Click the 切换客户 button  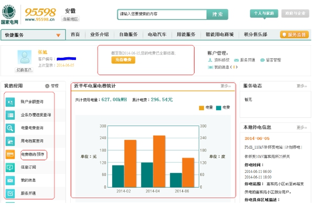coord(24,70)
